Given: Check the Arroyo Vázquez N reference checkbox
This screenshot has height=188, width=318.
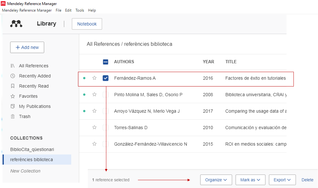Looking at the screenshot, I should pos(105,111).
